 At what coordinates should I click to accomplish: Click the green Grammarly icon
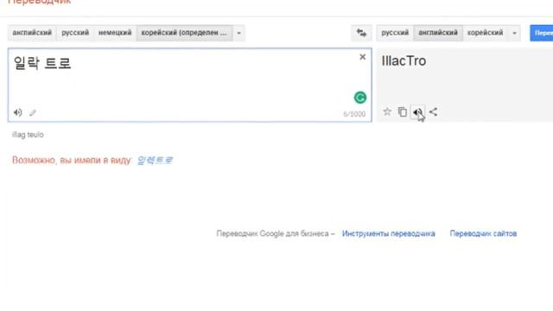360,98
